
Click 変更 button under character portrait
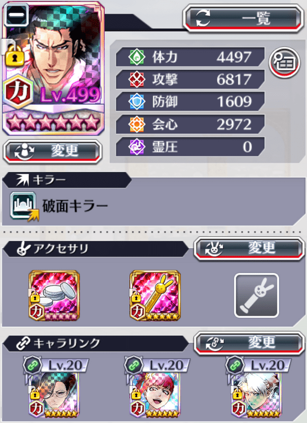[x=52, y=151]
